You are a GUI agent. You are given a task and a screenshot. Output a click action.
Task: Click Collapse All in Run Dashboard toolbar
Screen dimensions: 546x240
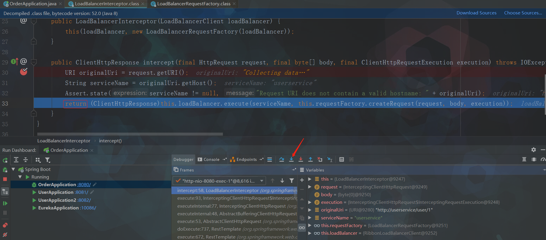(x=26, y=160)
